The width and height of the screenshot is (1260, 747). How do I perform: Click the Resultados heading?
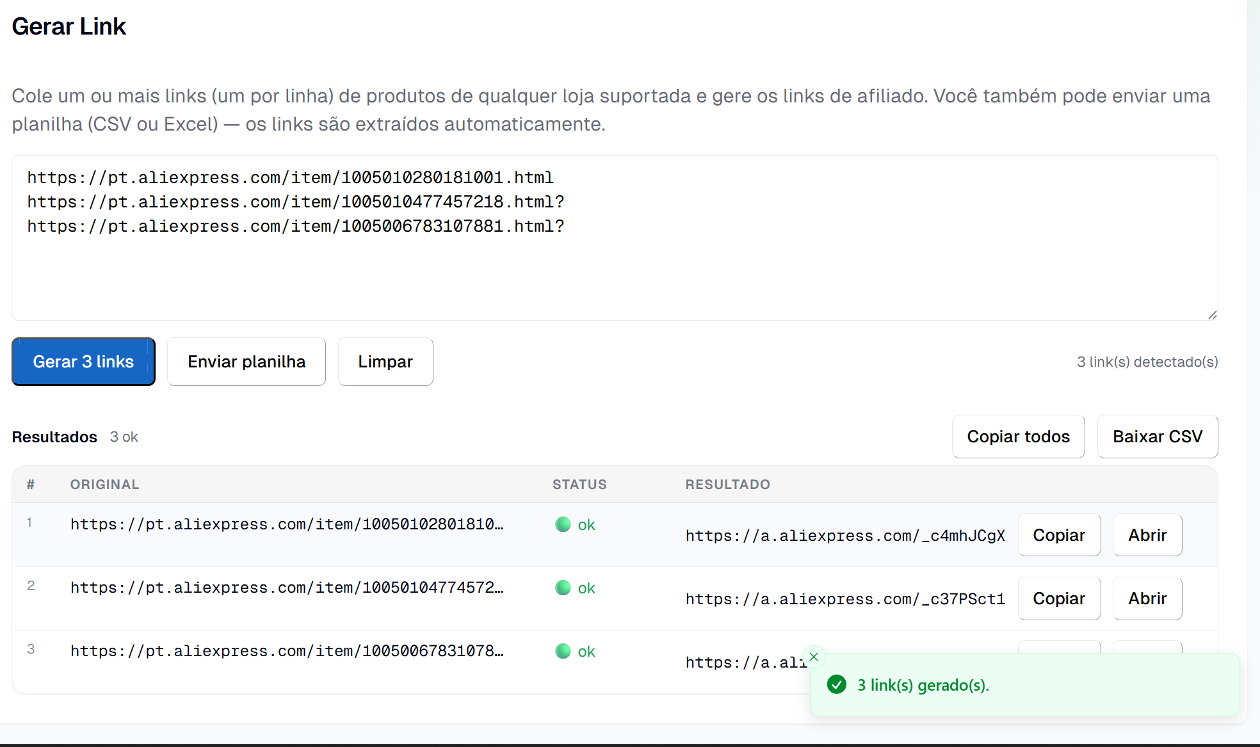(54, 437)
